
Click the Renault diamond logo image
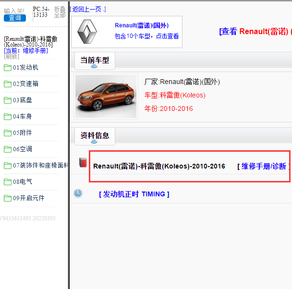[87, 32]
